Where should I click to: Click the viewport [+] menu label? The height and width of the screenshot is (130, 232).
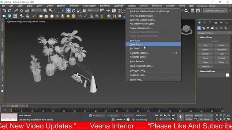coord(7,22)
